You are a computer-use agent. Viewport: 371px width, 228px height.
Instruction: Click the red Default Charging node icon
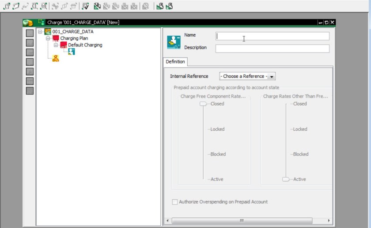64,45
